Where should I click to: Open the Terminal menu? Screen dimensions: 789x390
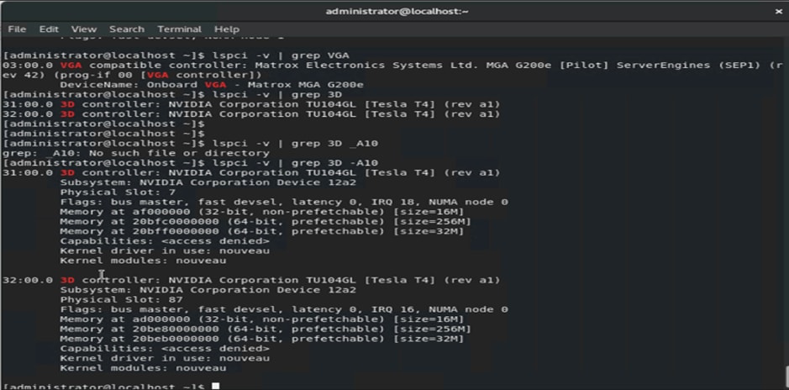click(x=179, y=29)
